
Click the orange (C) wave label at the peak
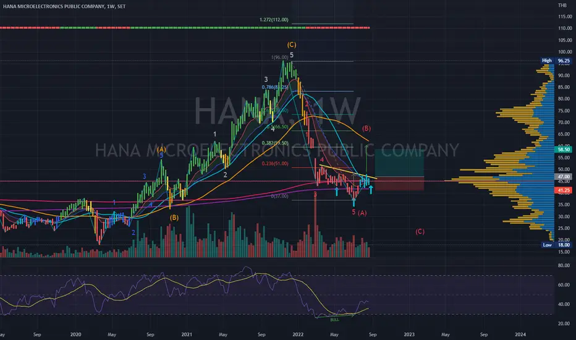tap(292, 45)
